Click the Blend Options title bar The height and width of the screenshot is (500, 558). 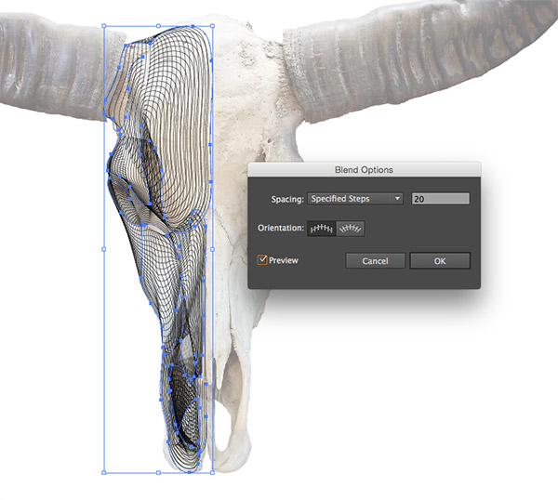click(x=364, y=170)
